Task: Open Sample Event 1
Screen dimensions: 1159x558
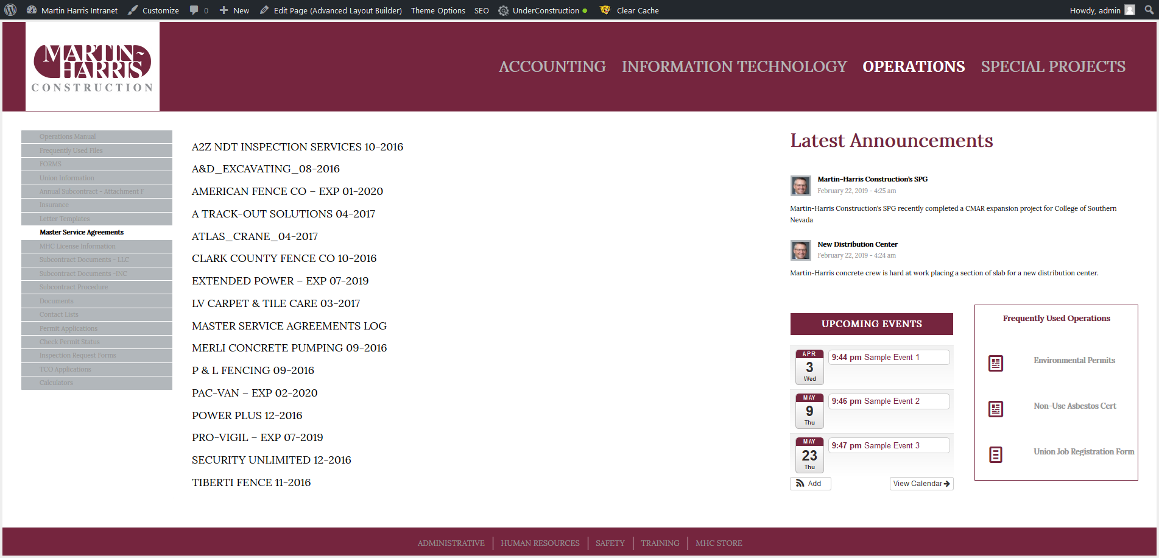Action: point(889,358)
